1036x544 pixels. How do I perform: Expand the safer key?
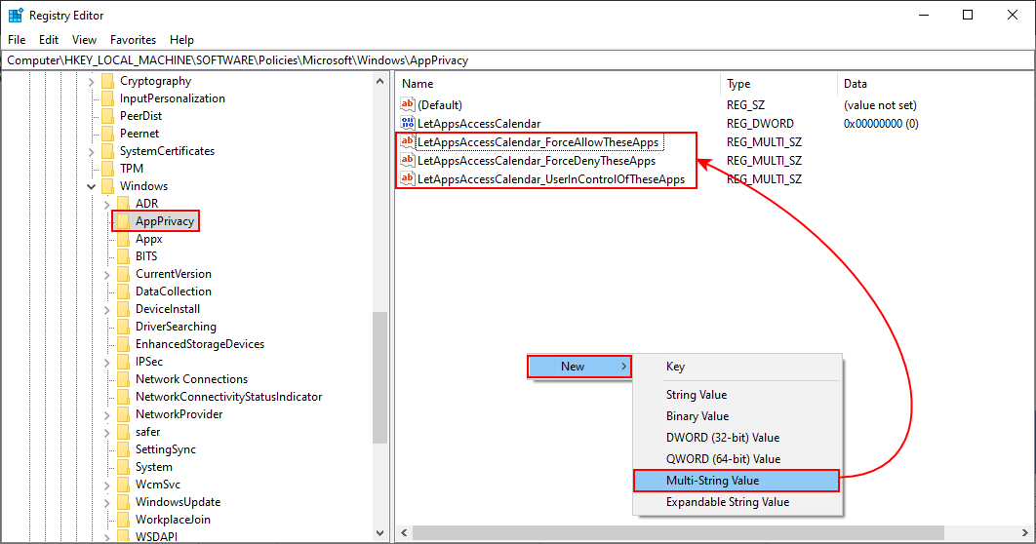(107, 433)
